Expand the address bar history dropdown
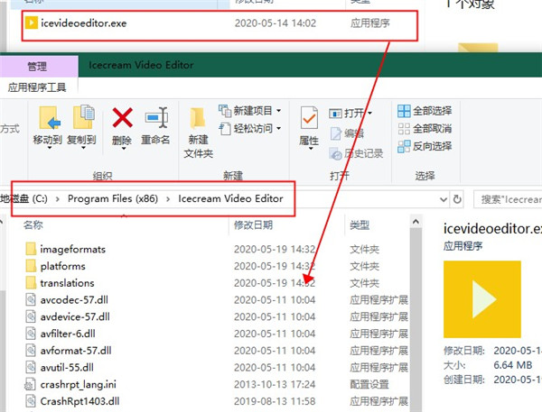 [444, 199]
